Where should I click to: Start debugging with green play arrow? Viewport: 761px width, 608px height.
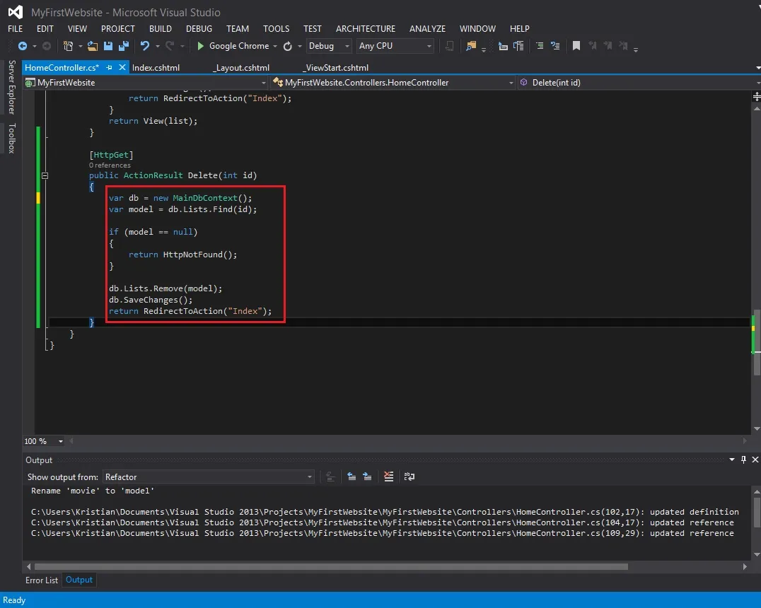tap(200, 46)
